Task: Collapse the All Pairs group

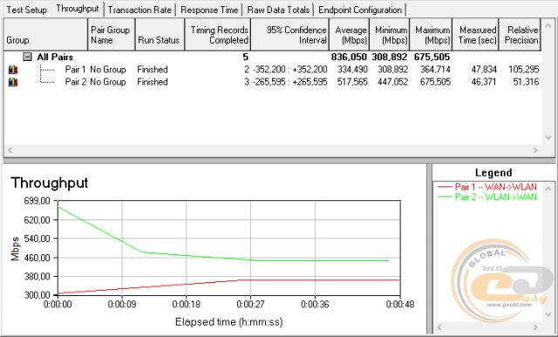Action: tap(27, 57)
